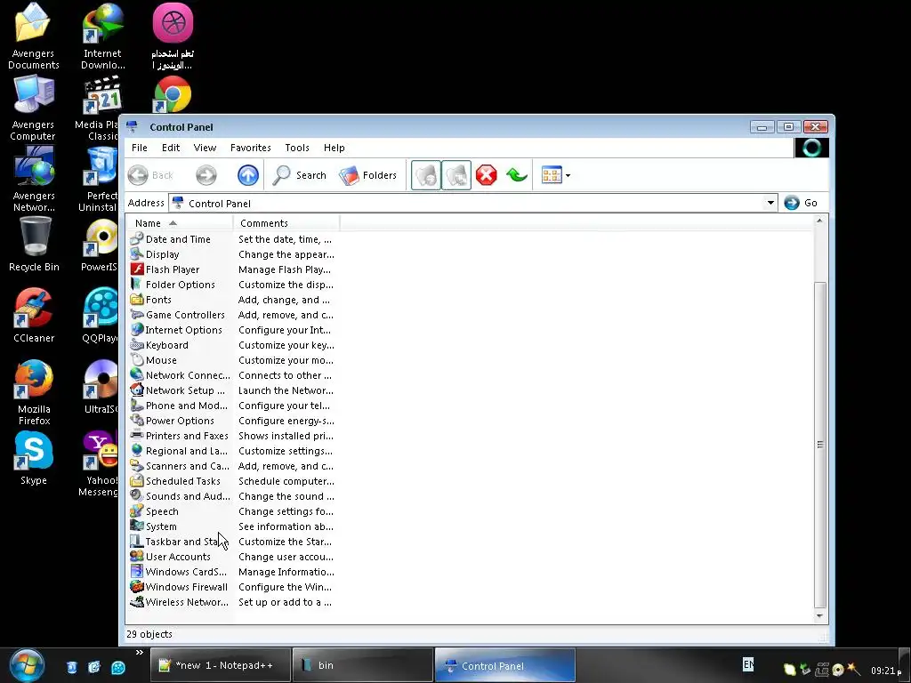Image resolution: width=911 pixels, height=683 pixels.
Task: Click the Forward navigation arrow
Action: [206, 175]
